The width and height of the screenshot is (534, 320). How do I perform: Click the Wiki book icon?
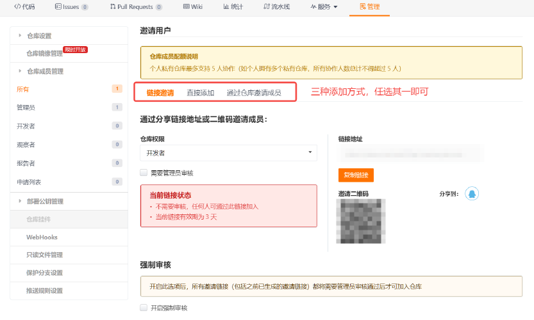click(x=187, y=6)
